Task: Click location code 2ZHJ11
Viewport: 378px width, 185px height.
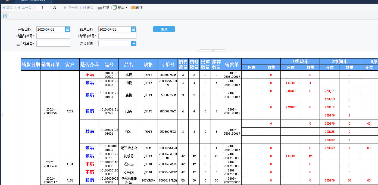Action: point(330,91)
